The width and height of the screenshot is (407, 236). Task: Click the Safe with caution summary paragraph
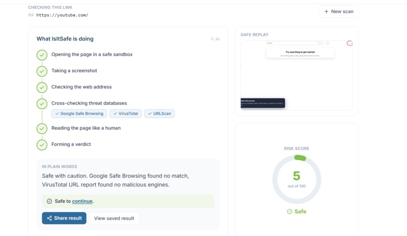tap(116, 180)
